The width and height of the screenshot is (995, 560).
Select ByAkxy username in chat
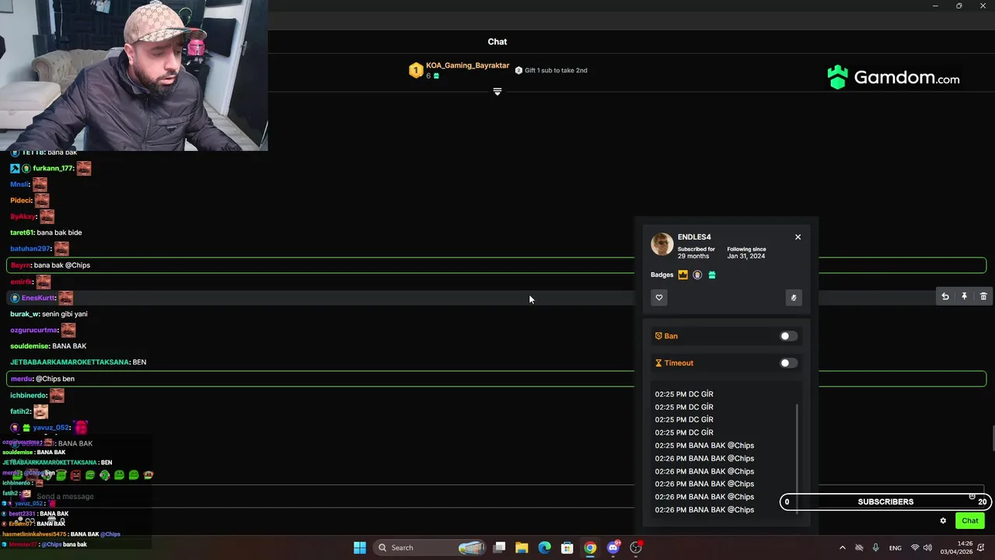(23, 217)
